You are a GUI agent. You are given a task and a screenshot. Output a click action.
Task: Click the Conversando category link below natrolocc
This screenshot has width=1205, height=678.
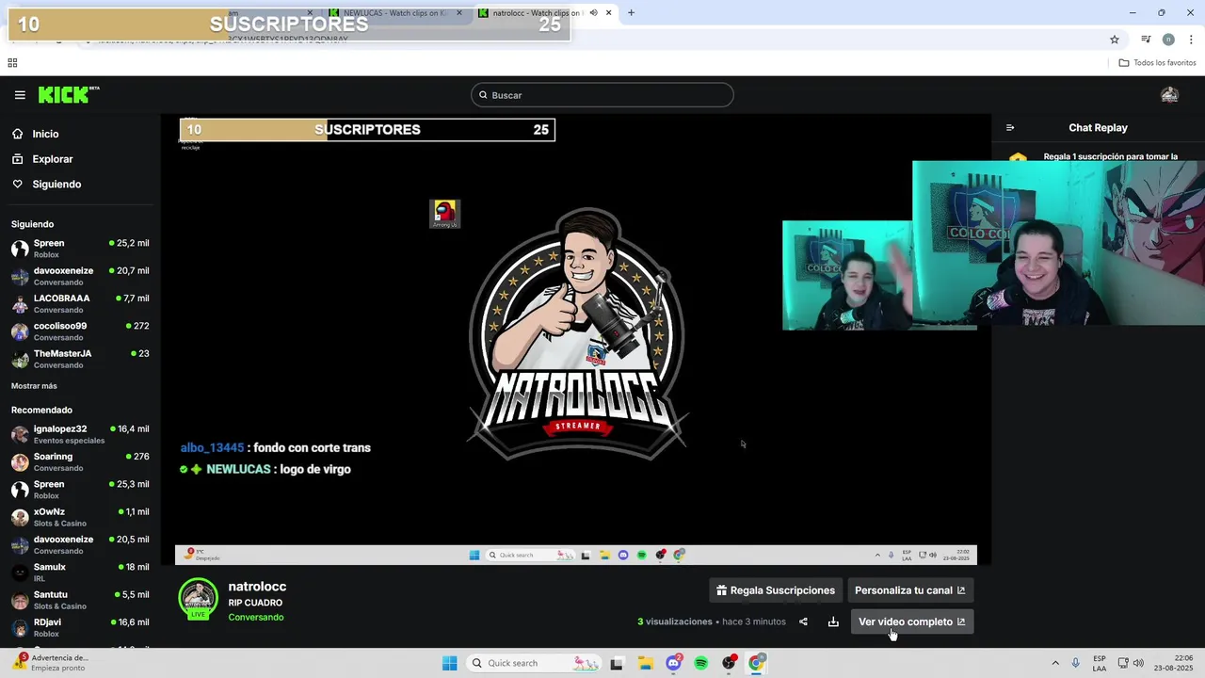[255, 618]
